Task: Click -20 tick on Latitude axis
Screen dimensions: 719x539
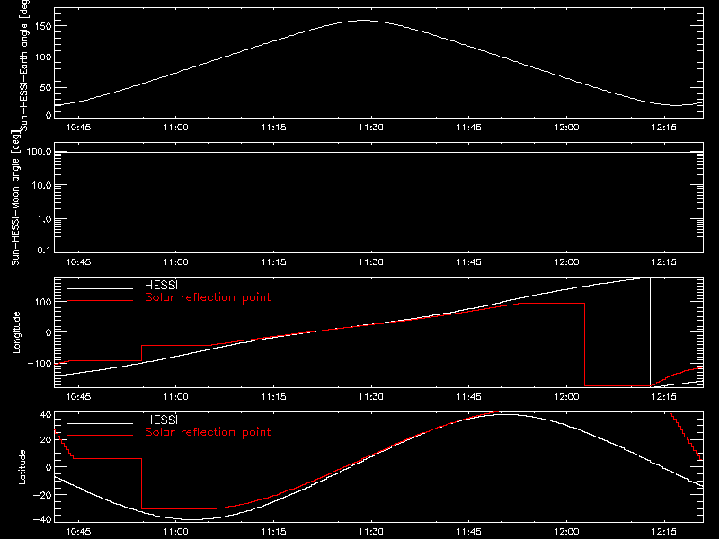Action: (x=41, y=495)
